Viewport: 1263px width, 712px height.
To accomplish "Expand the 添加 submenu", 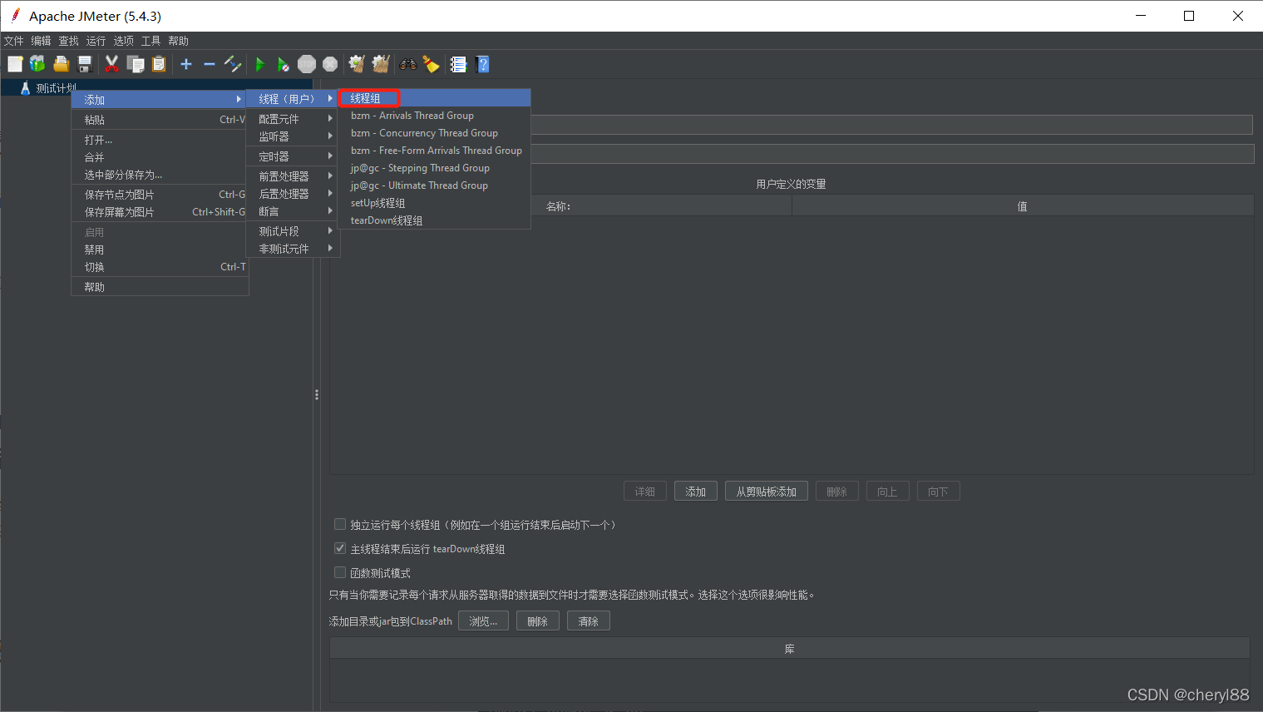I will click(x=160, y=100).
